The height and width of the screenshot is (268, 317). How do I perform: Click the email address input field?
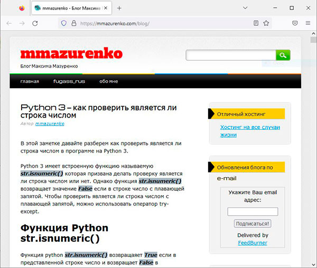[253, 212]
